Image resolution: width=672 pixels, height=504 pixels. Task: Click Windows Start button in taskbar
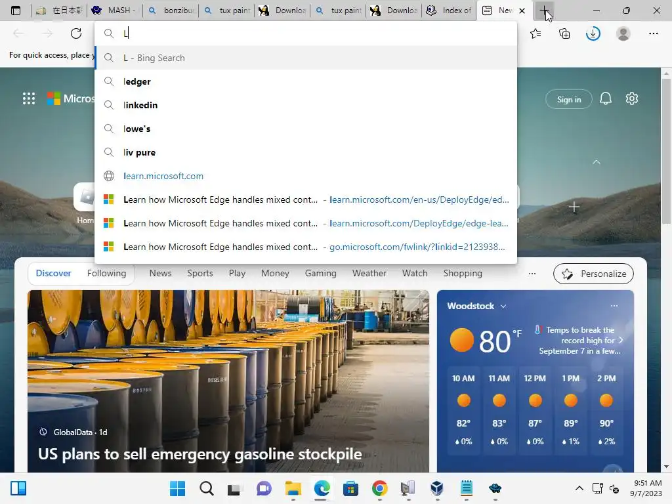[177, 488]
